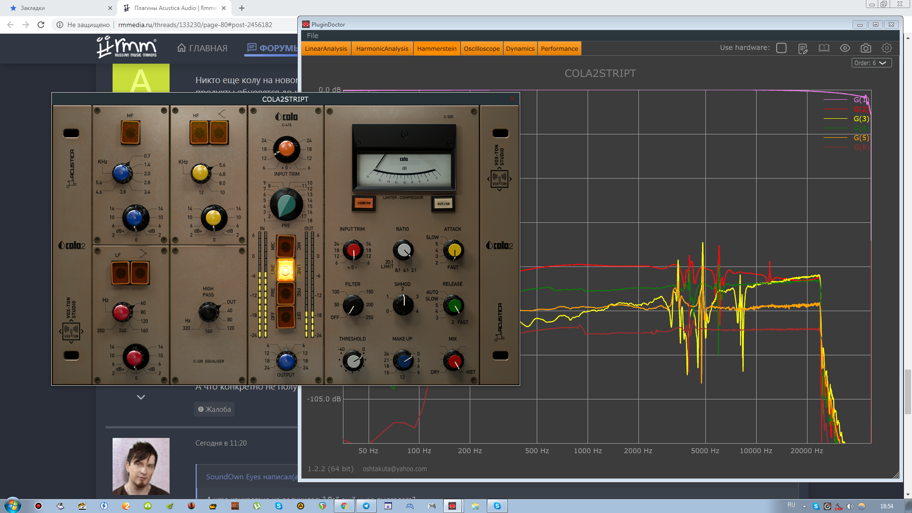Viewport: 912px width, 513px height.
Task: Click the red MIX dry/wet knob
Action: coord(453,361)
